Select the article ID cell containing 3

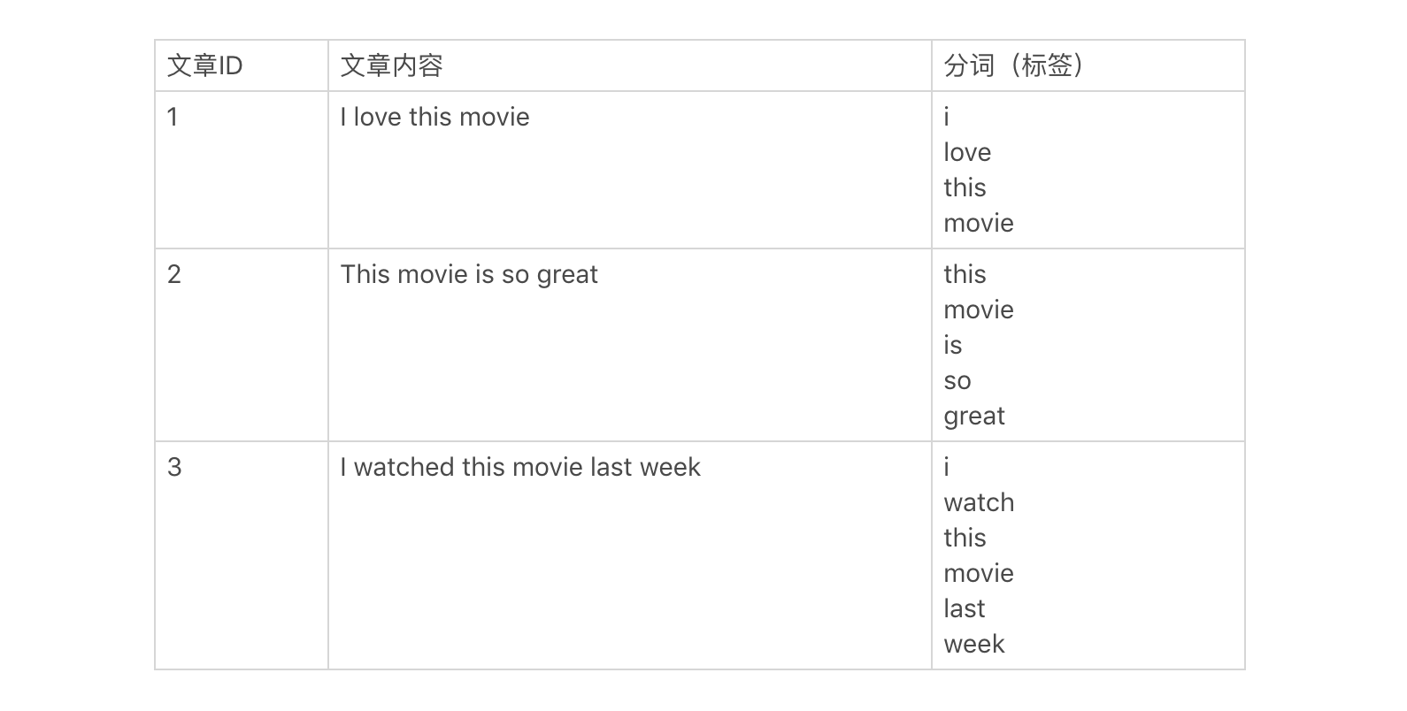point(174,467)
